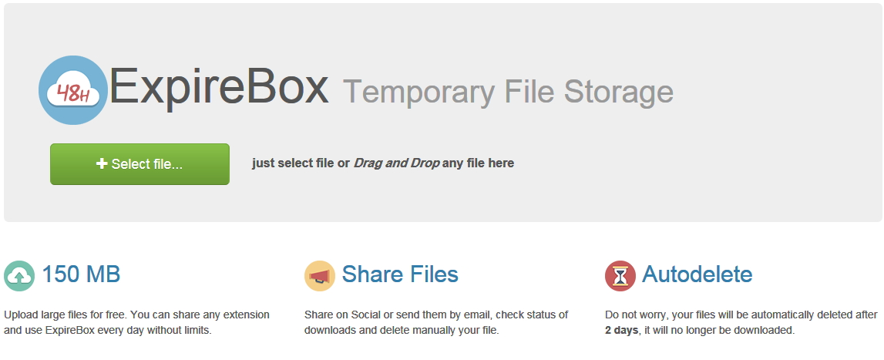Click the italic Drag and Drop text
The width and height of the screenshot is (884, 360).
point(397,163)
